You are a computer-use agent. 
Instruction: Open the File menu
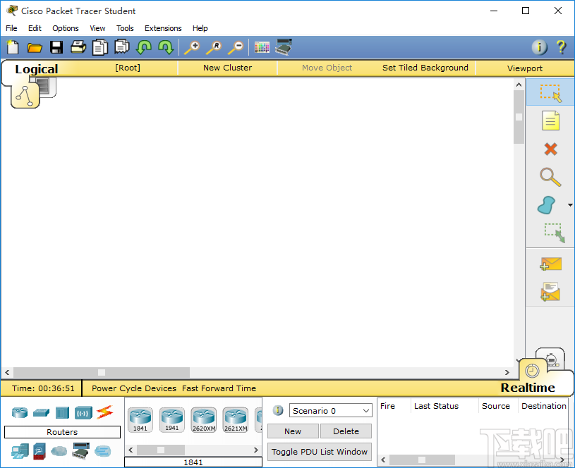(x=11, y=28)
